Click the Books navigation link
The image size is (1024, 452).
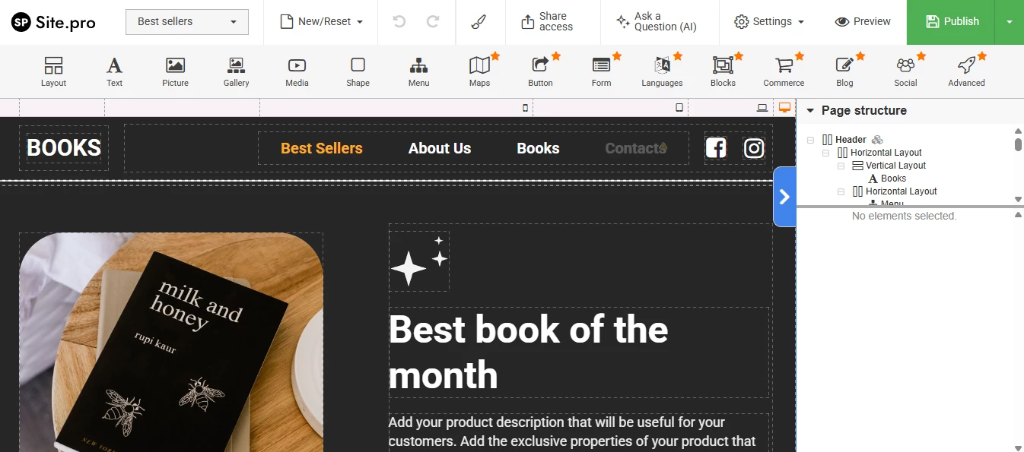pyautogui.click(x=538, y=148)
